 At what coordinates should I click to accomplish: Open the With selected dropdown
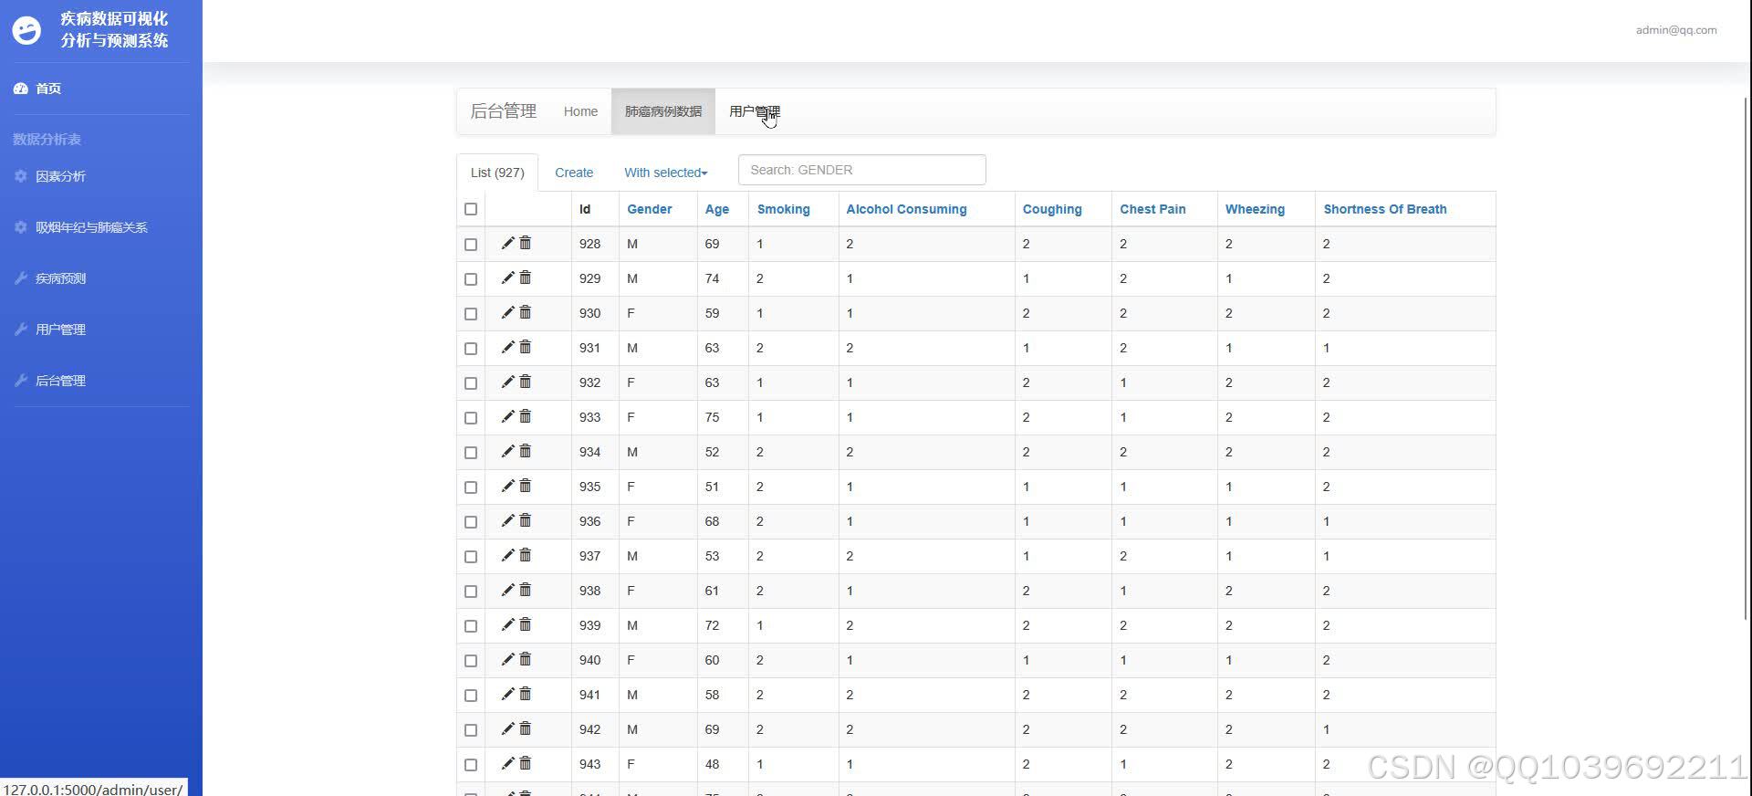(x=666, y=173)
